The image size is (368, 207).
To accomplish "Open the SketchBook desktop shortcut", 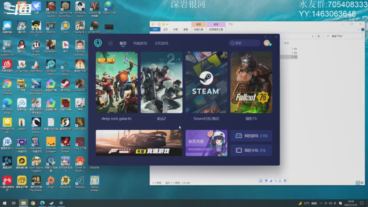I will pyautogui.click(x=36, y=66).
